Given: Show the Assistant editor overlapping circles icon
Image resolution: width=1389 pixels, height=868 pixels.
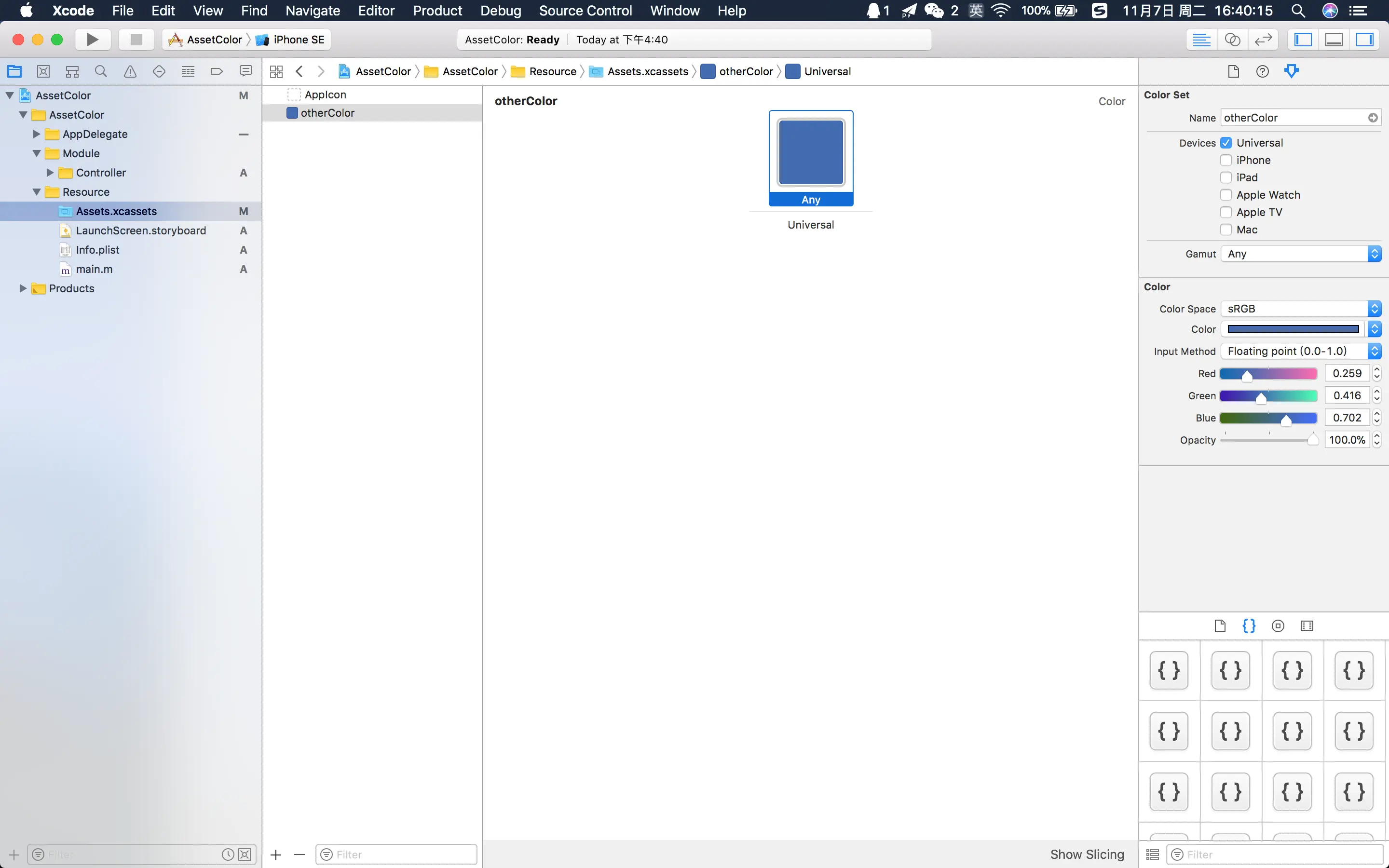Looking at the screenshot, I should 1232,40.
